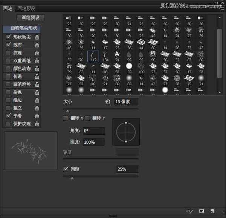Click the 画笔预设 button
This screenshot has width=226, height=218.
coord(31,18)
